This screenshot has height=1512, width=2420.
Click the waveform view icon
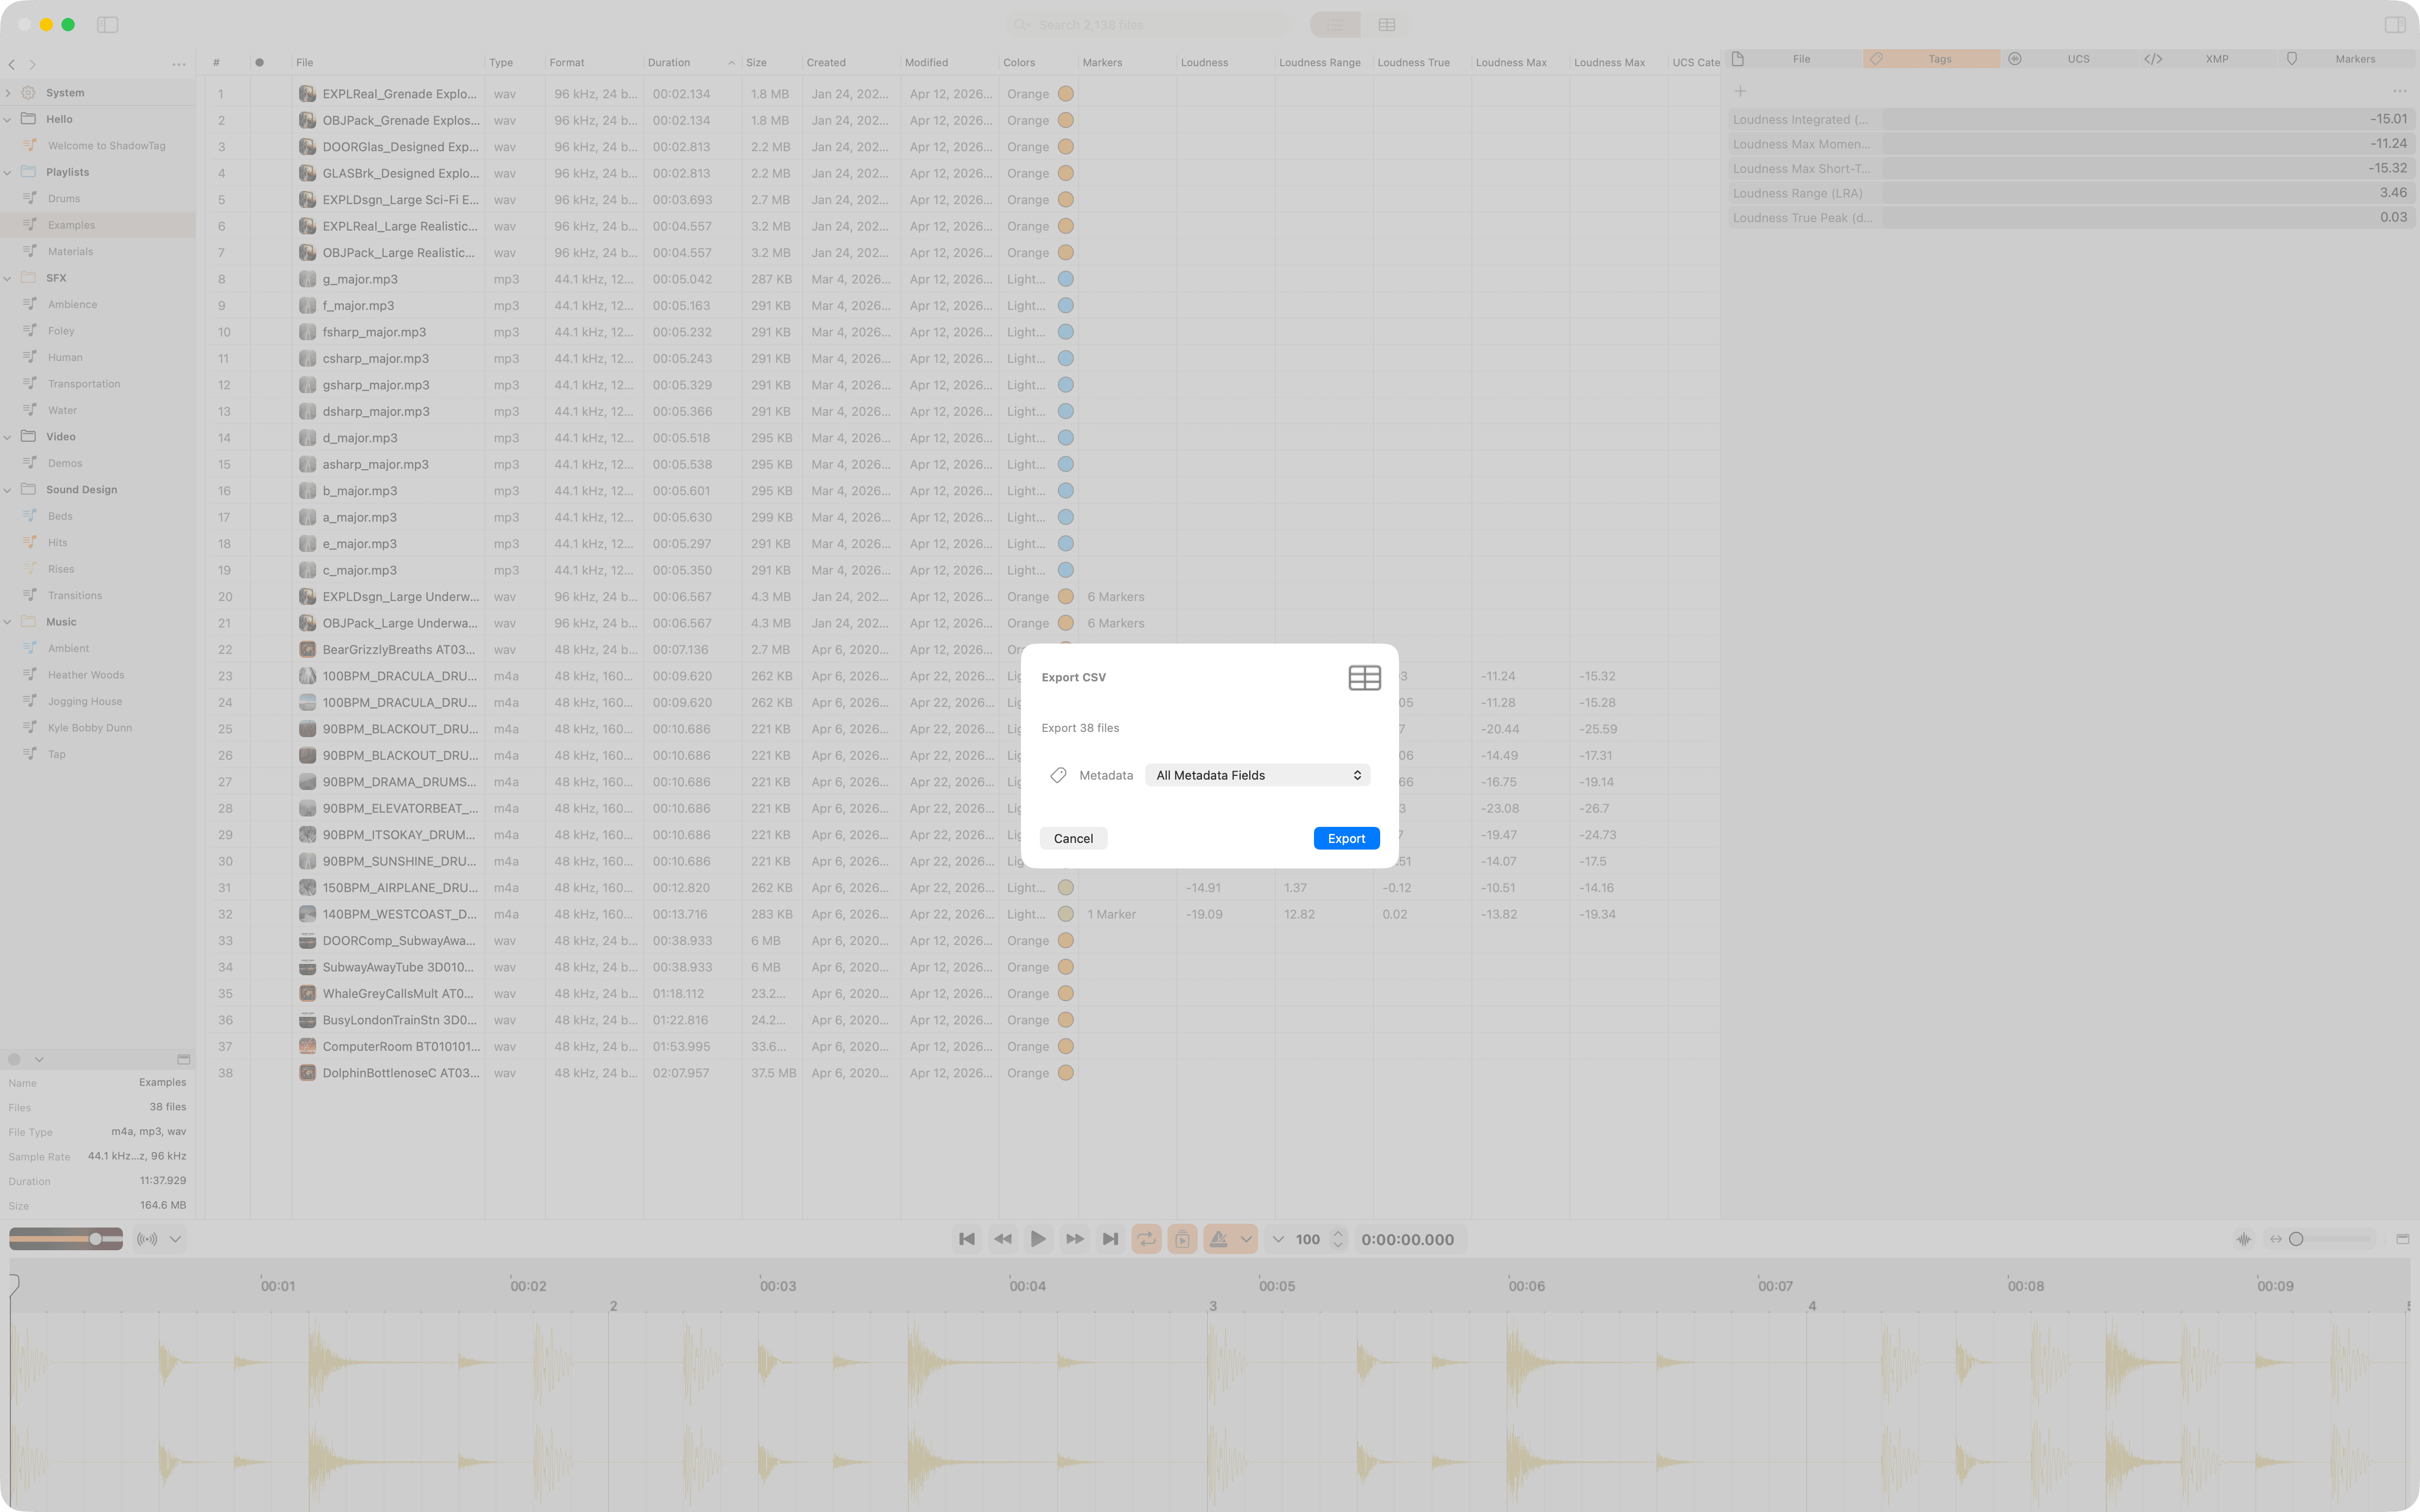(2243, 1239)
